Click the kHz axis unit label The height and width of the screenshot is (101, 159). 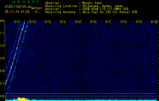point(2,20)
